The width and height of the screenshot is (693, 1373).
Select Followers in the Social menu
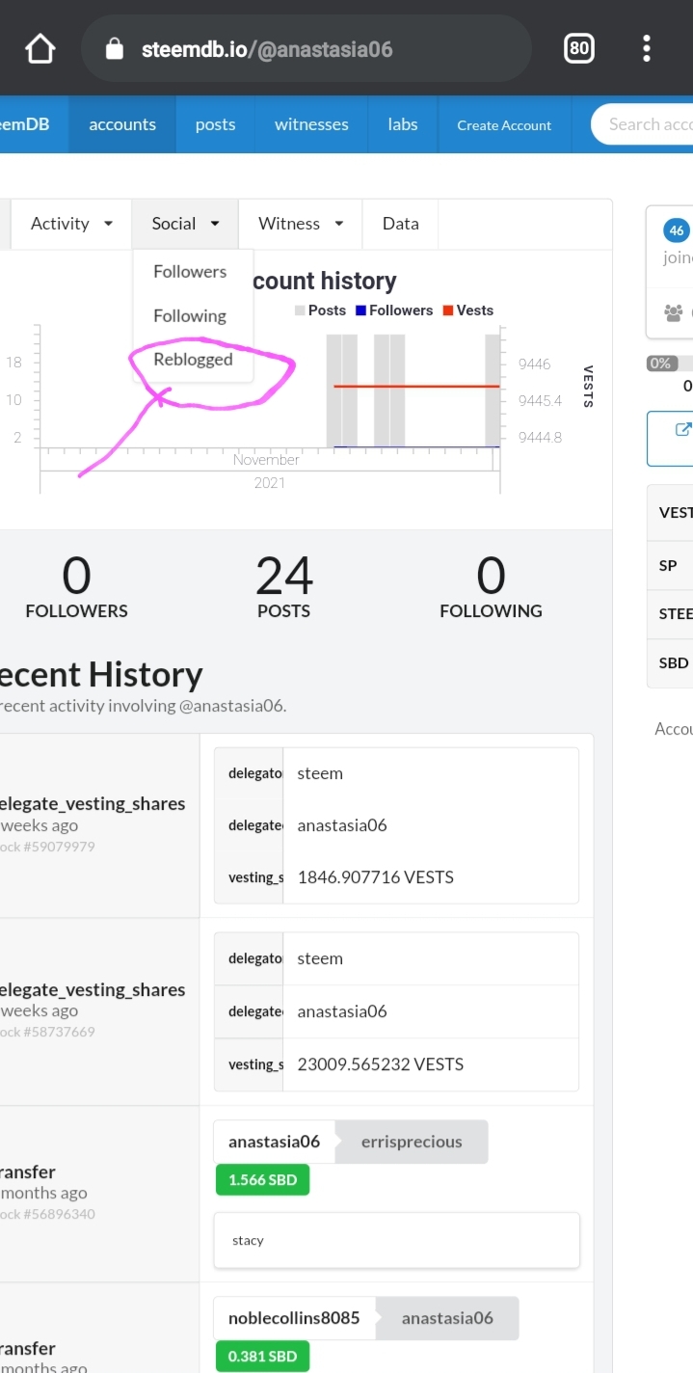click(x=190, y=272)
